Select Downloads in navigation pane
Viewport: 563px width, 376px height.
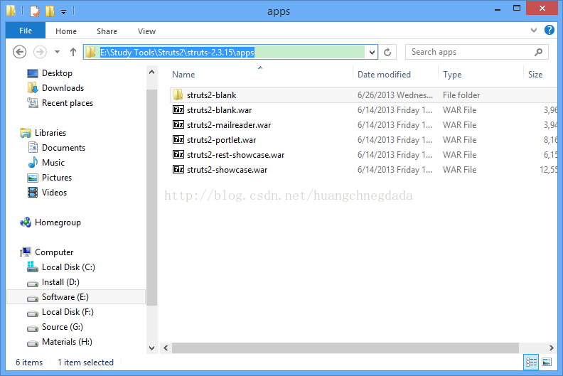click(63, 88)
